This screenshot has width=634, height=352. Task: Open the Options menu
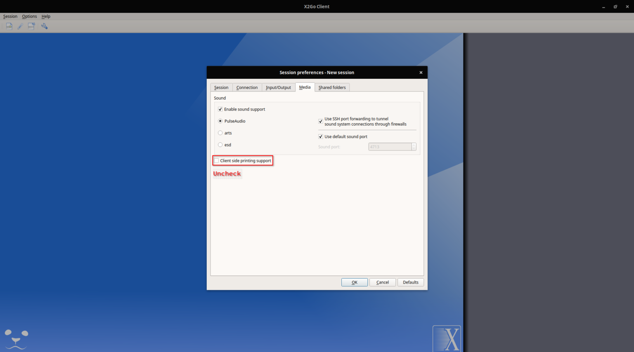click(29, 16)
